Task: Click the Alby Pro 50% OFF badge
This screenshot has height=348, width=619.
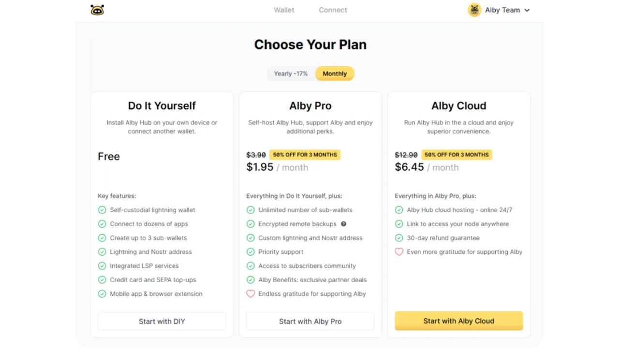Action: point(305,155)
